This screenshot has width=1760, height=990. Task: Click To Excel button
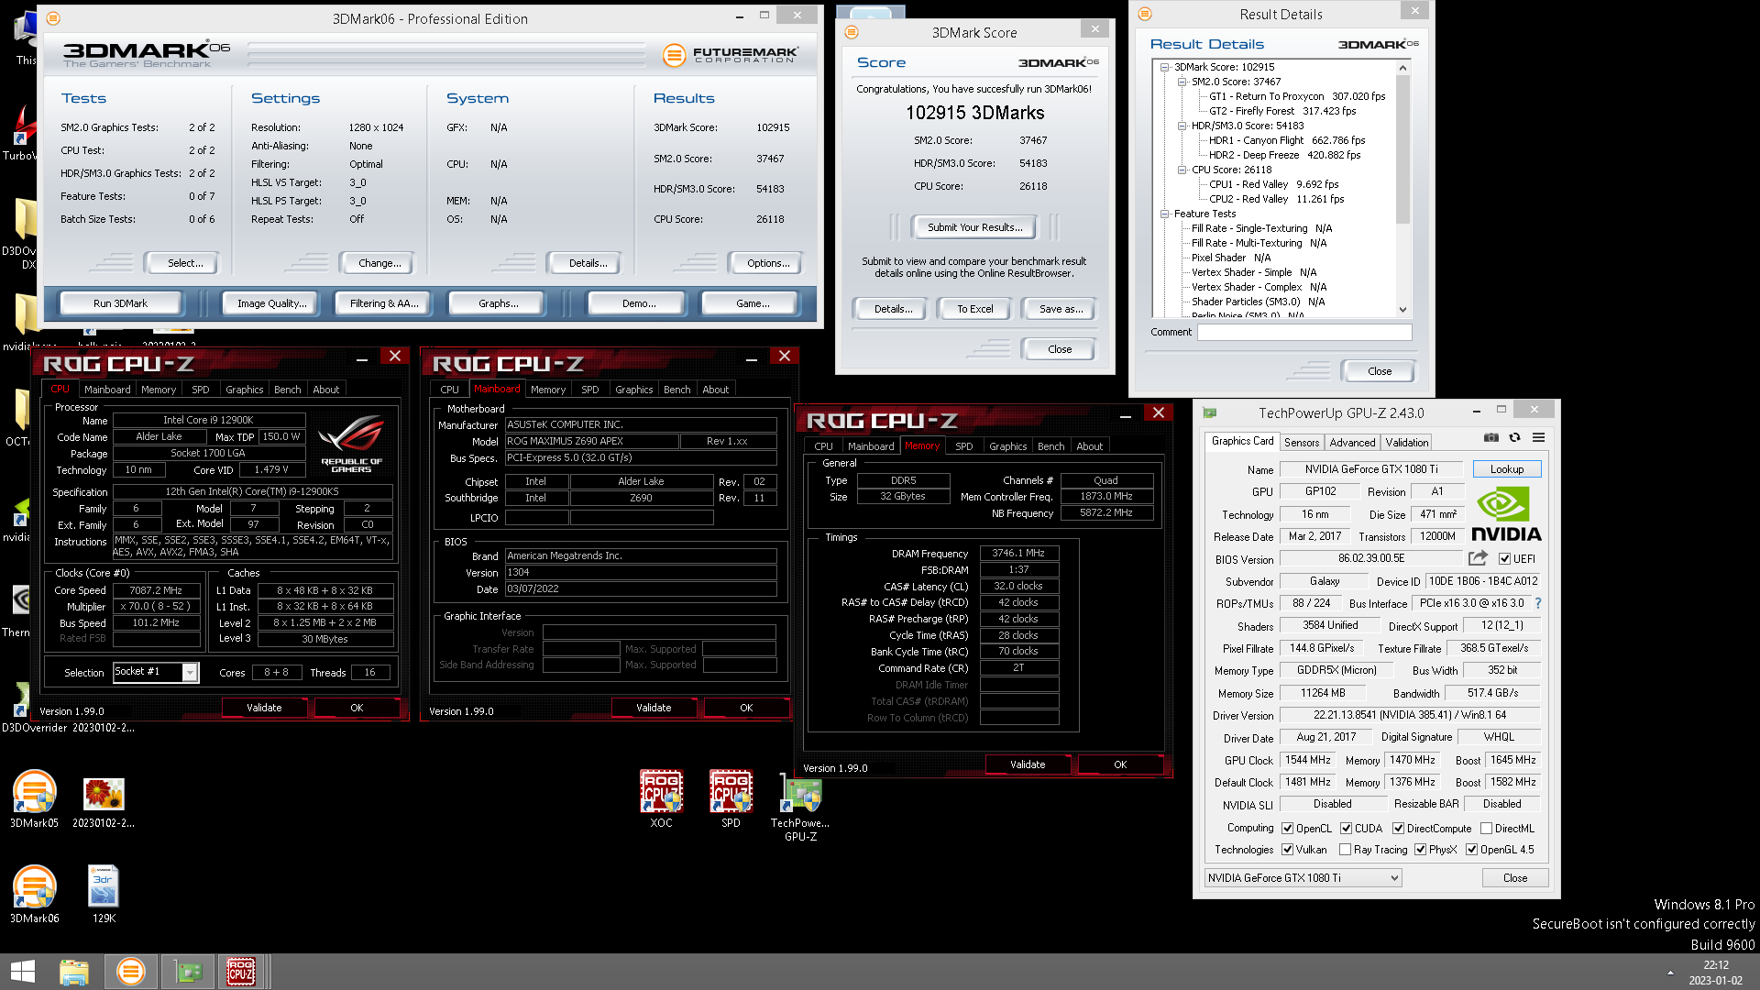tap(974, 309)
